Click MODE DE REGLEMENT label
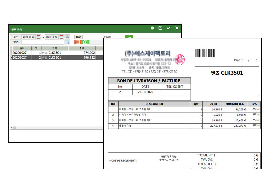 (x=123, y=161)
